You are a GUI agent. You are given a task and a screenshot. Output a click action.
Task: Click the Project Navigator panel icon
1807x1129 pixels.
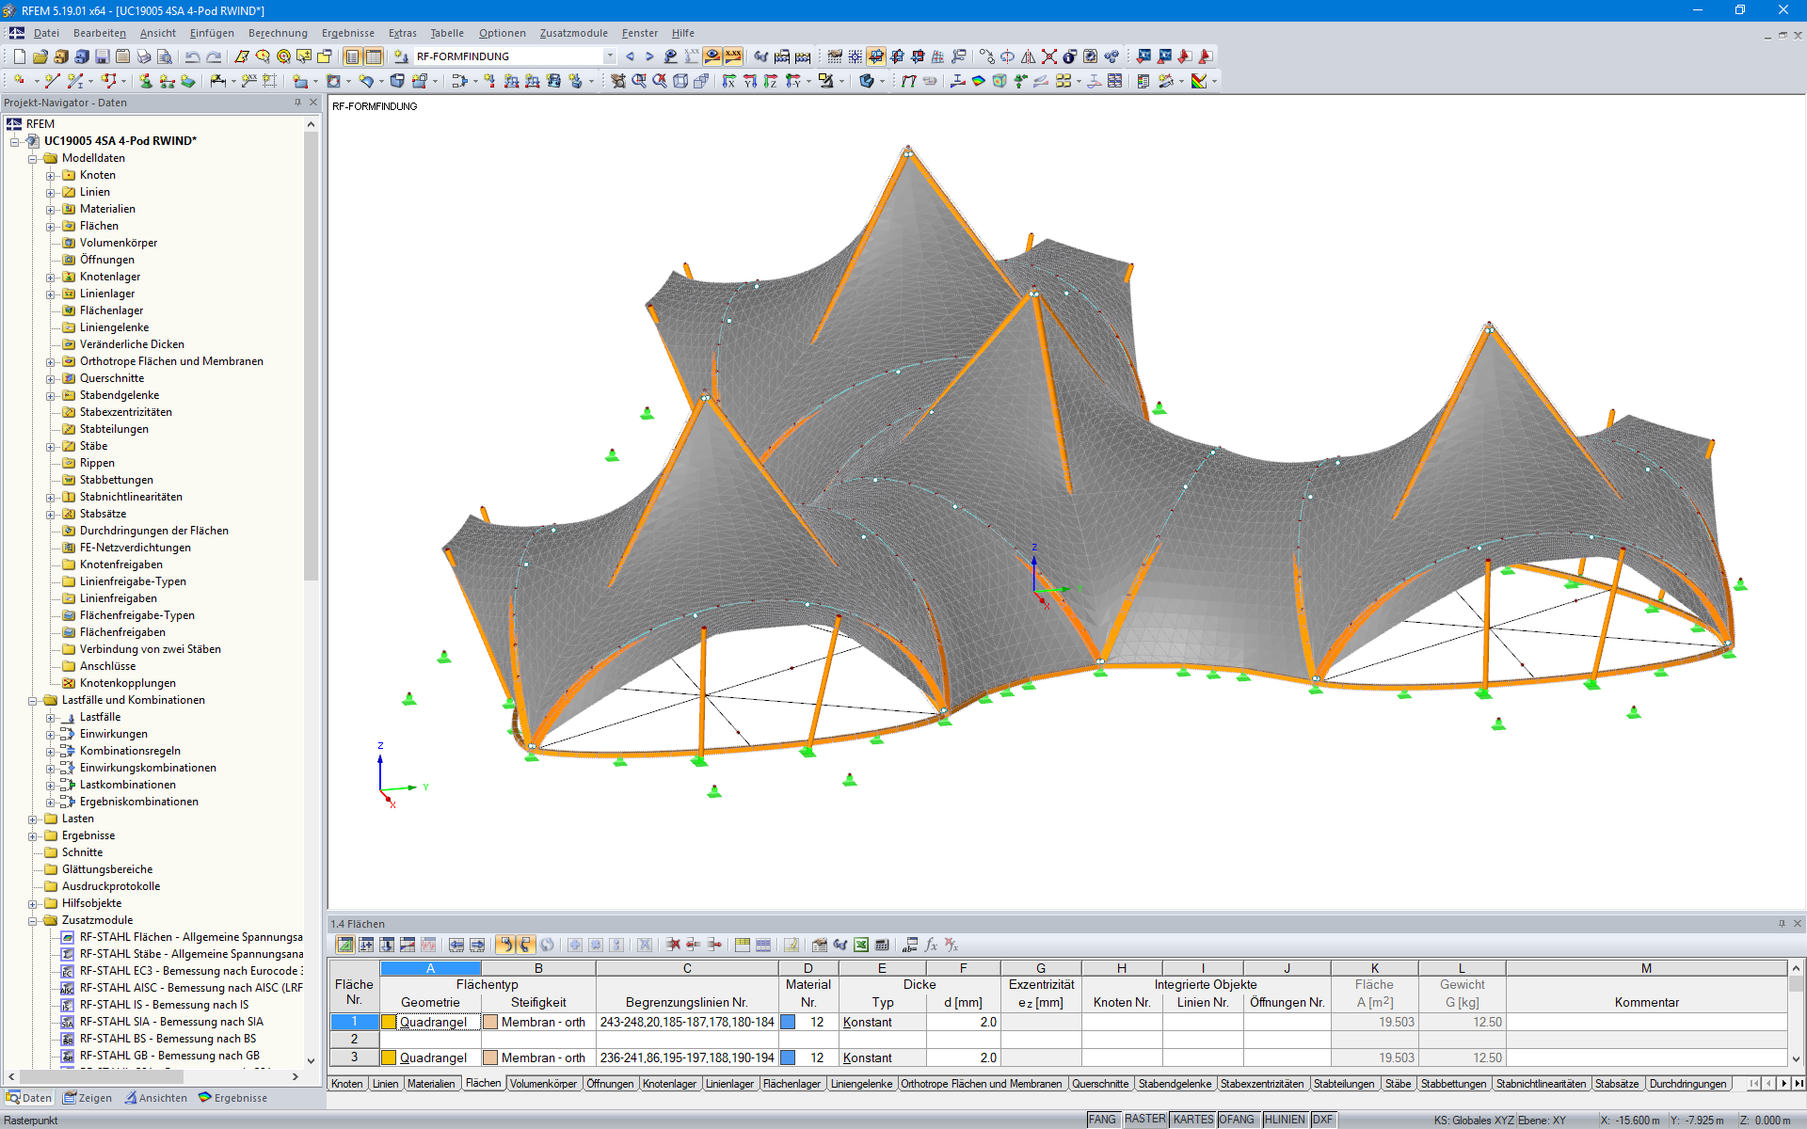pos(351,56)
